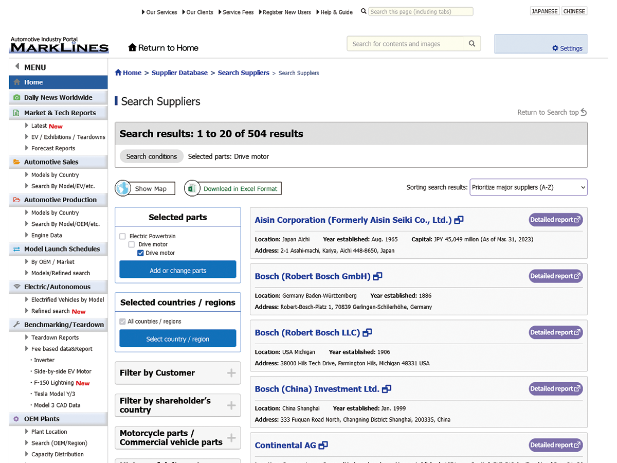This screenshot has width=617, height=463.
Task: Click the globe icon on Show Map
Action: [123, 188]
